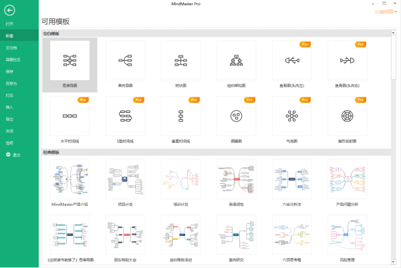Open the 股东特别大会 template thumbnail
Image resolution: width=401 pixels, height=268 pixels.
126,235
